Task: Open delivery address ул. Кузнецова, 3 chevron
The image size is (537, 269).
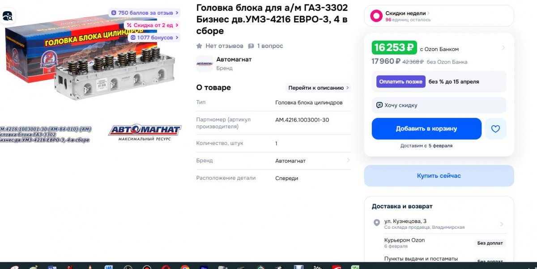Action: point(502,224)
